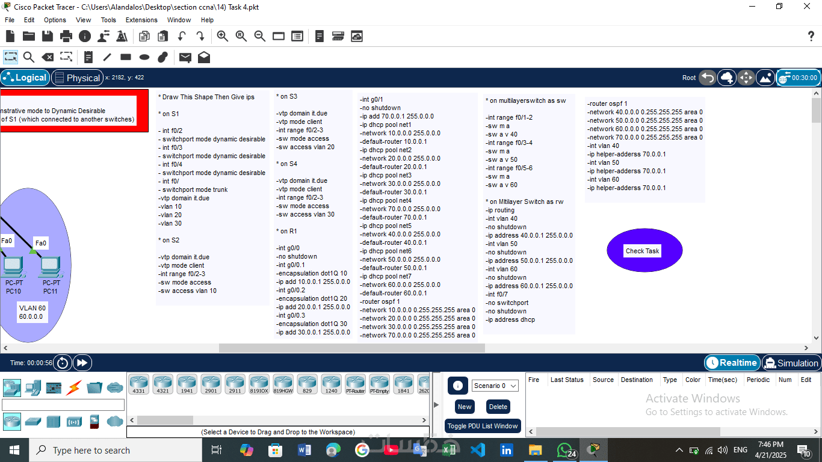This screenshot has width=822, height=462.
Task: Click the Power Cycle Devices button
Action: click(x=63, y=363)
